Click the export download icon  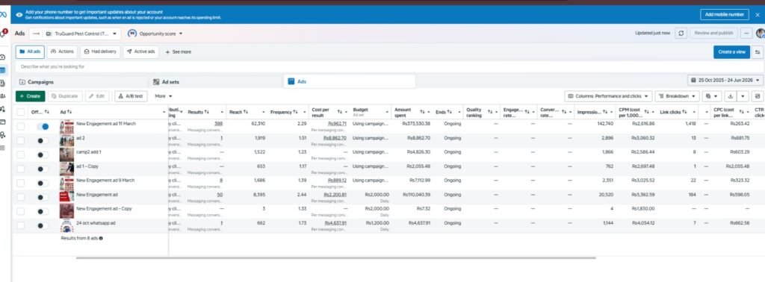[731, 96]
